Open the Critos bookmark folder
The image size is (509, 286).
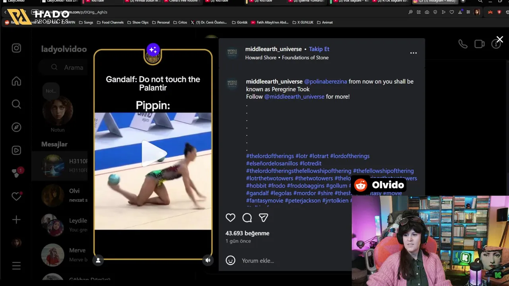tap(180, 22)
